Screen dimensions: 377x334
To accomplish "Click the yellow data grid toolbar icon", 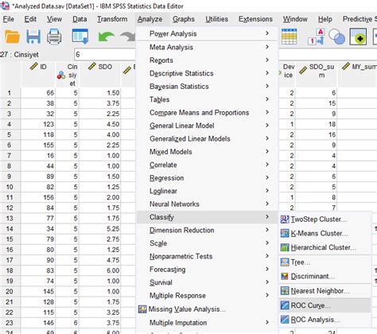I will point(290,37).
